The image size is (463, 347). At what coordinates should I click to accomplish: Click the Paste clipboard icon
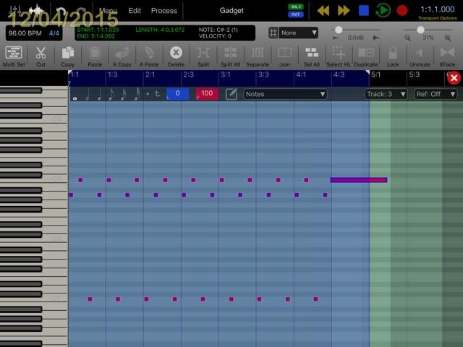point(95,56)
